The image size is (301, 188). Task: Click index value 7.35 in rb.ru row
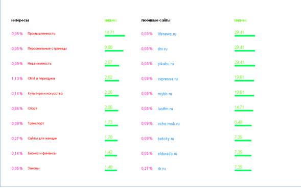pyautogui.click(x=238, y=167)
